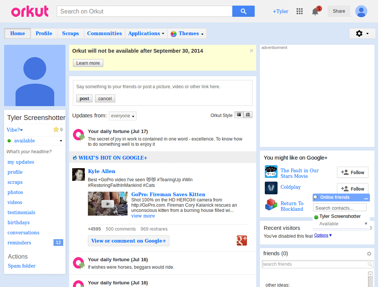Screen dimensions: 383x287
Task: Open the Profile tab
Action: (x=44, y=33)
